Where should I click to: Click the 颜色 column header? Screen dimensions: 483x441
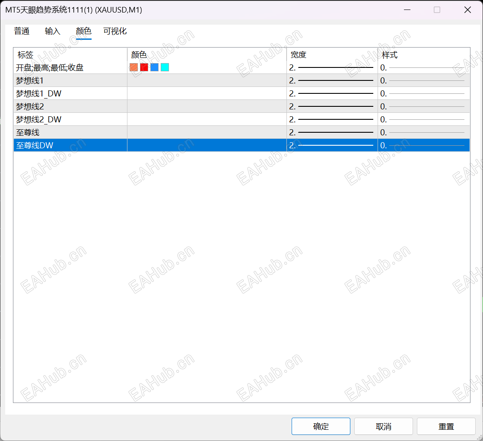coord(207,54)
